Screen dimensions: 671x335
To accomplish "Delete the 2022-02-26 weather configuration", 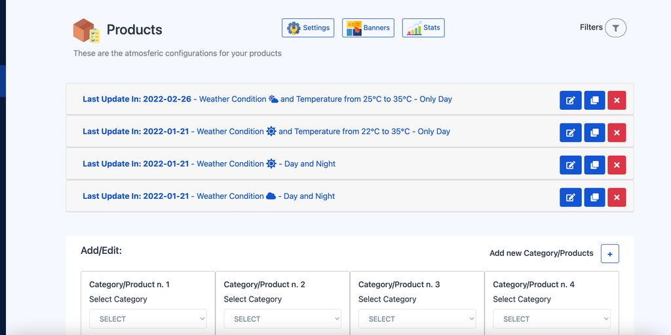I will 617,100.
